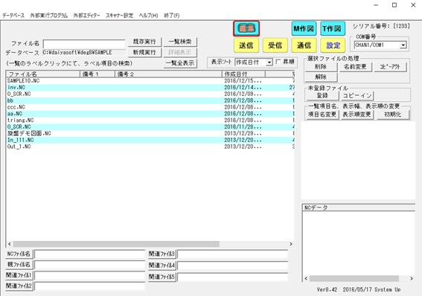Select the ccc.NC file row
The width and height of the screenshot is (422, 296).
[150, 107]
